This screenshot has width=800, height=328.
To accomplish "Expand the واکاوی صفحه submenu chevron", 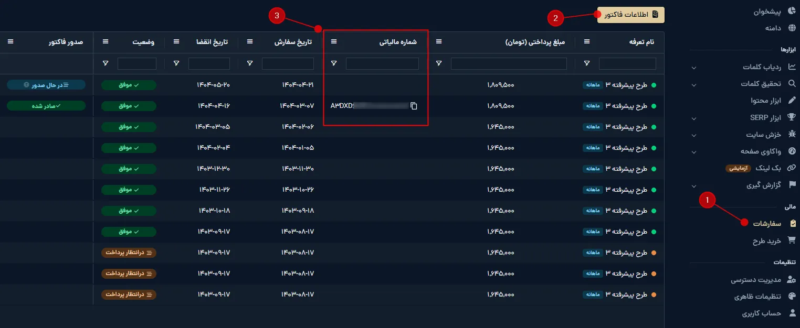I will pyautogui.click(x=694, y=152).
